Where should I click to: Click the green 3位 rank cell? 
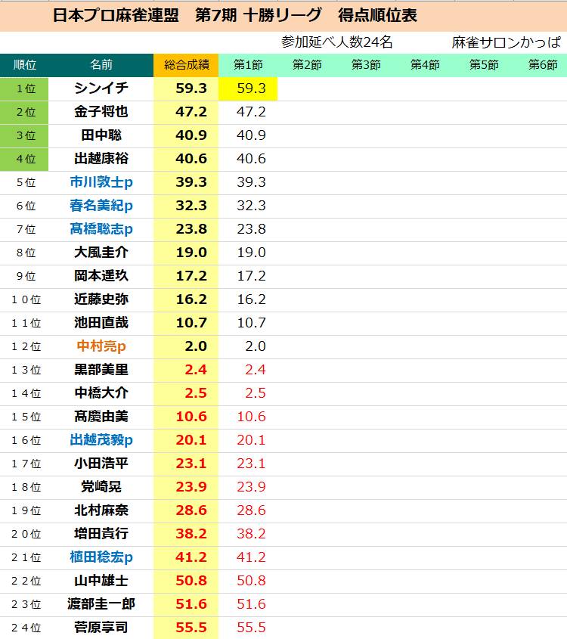24,135
